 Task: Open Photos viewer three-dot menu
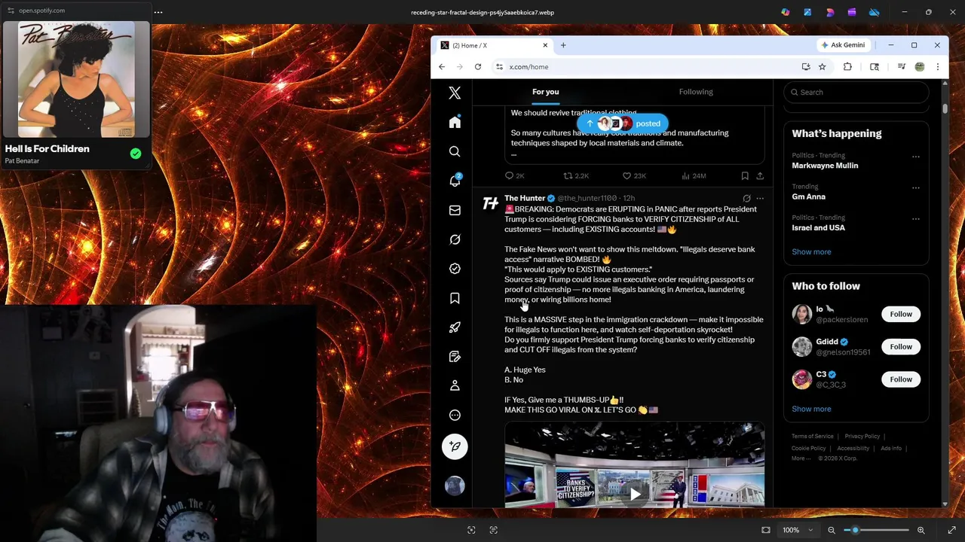[x=158, y=12]
